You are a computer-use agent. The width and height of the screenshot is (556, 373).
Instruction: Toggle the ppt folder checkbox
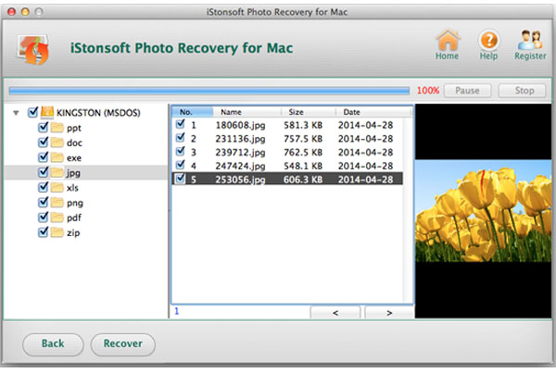tap(43, 127)
